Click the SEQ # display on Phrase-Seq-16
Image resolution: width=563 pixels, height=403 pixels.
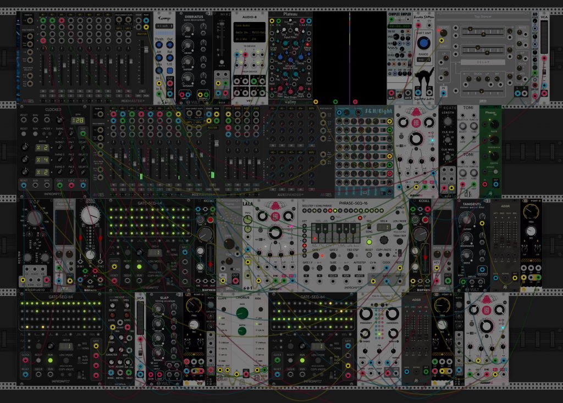click(383, 227)
